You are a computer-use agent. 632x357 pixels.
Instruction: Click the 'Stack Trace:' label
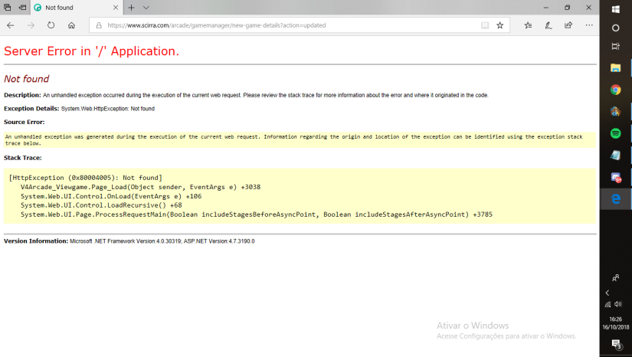[22, 158]
